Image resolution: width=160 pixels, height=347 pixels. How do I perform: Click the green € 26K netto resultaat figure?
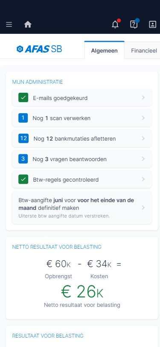82,292
